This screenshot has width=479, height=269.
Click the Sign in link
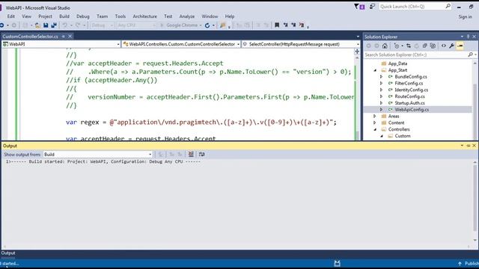point(466,16)
